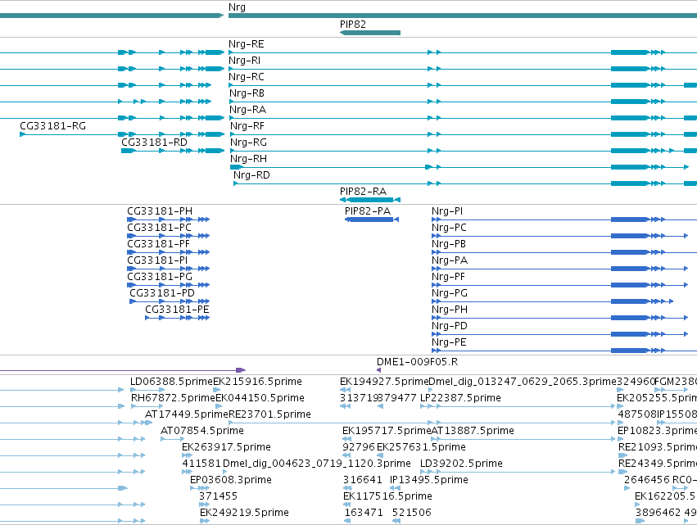The height and width of the screenshot is (525, 697).
Task: Click the PIP82-PA protein label
Action: [368, 211]
